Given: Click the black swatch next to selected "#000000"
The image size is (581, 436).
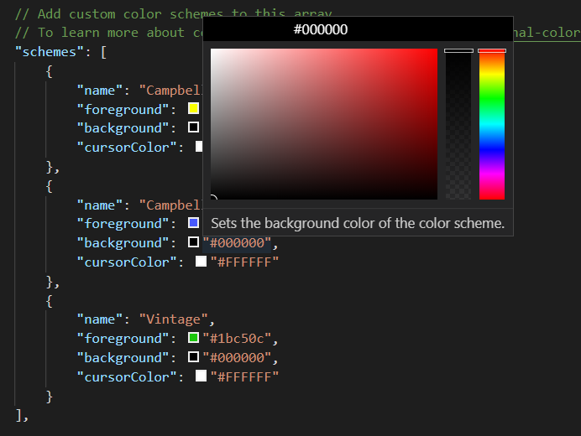Looking at the screenshot, I should tap(193, 242).
